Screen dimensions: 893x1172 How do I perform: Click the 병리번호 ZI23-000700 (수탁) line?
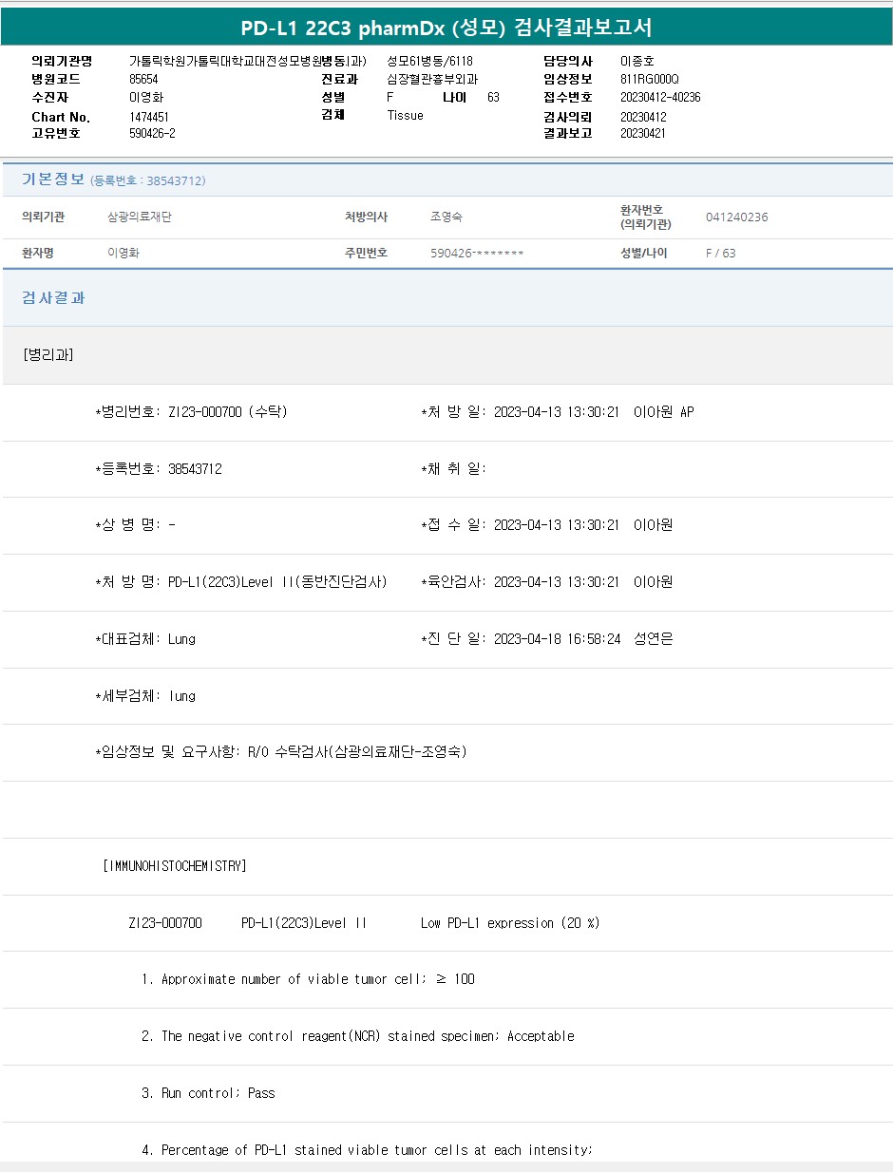pyautogui.click(x=192, y=411)
